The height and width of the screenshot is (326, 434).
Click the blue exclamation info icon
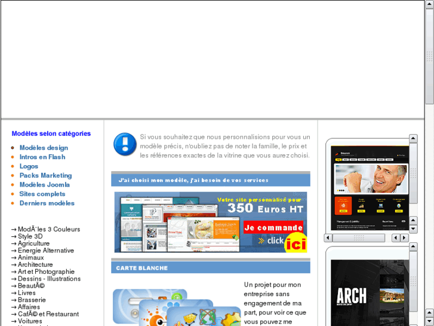[125, 144]
